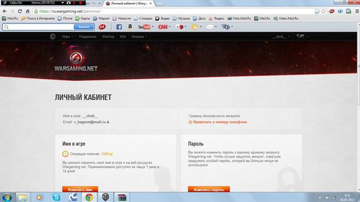The height and width of the screenshot is (202, 360).
Task: Click the taskbar volume speaker icon
Action: click(x=320, y=198)
